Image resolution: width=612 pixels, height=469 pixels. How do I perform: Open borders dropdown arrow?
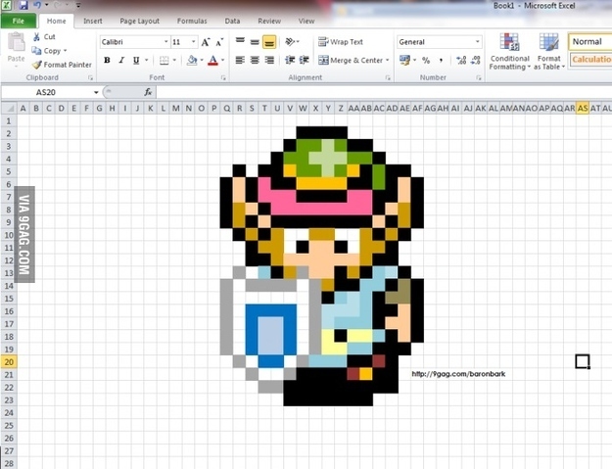[174, 60]
